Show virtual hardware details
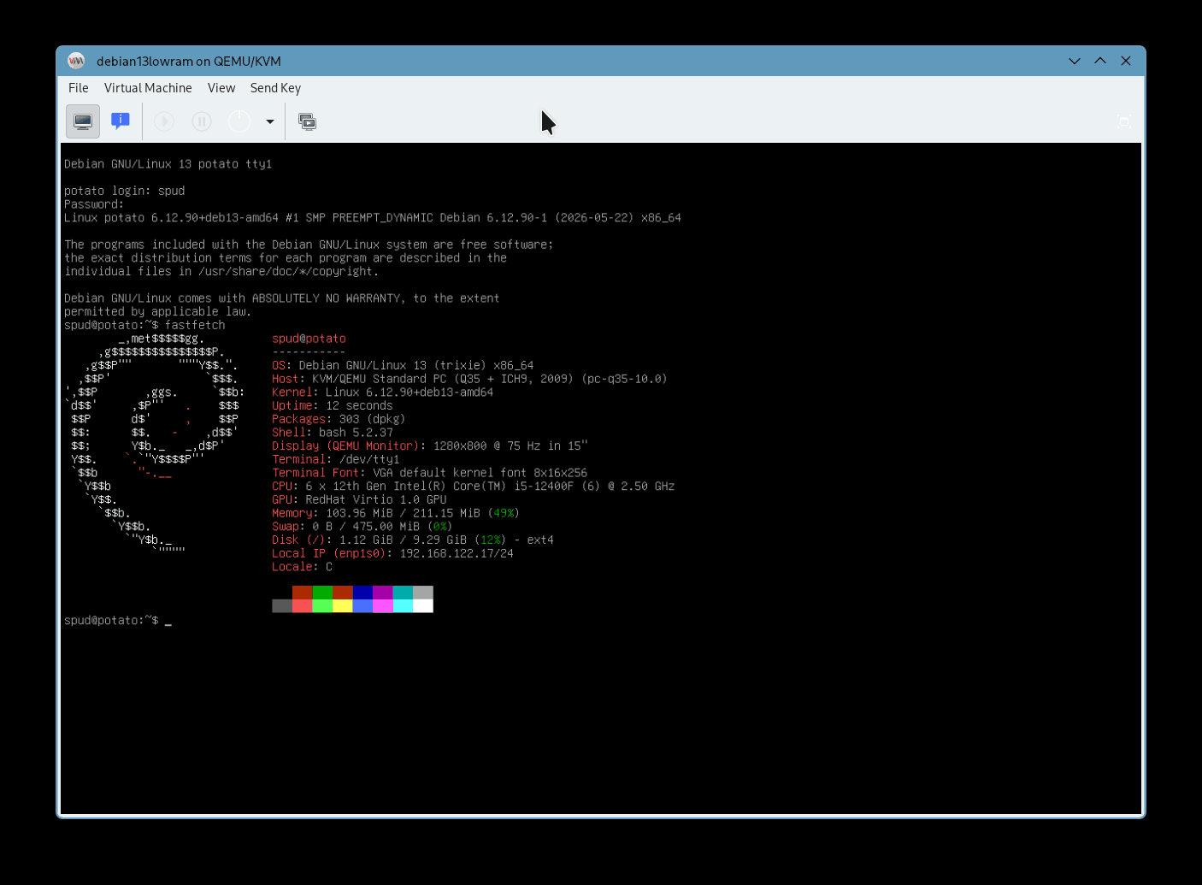This screenshot has width=1202, height=885. pyautogui.click(x=121, y=121)
